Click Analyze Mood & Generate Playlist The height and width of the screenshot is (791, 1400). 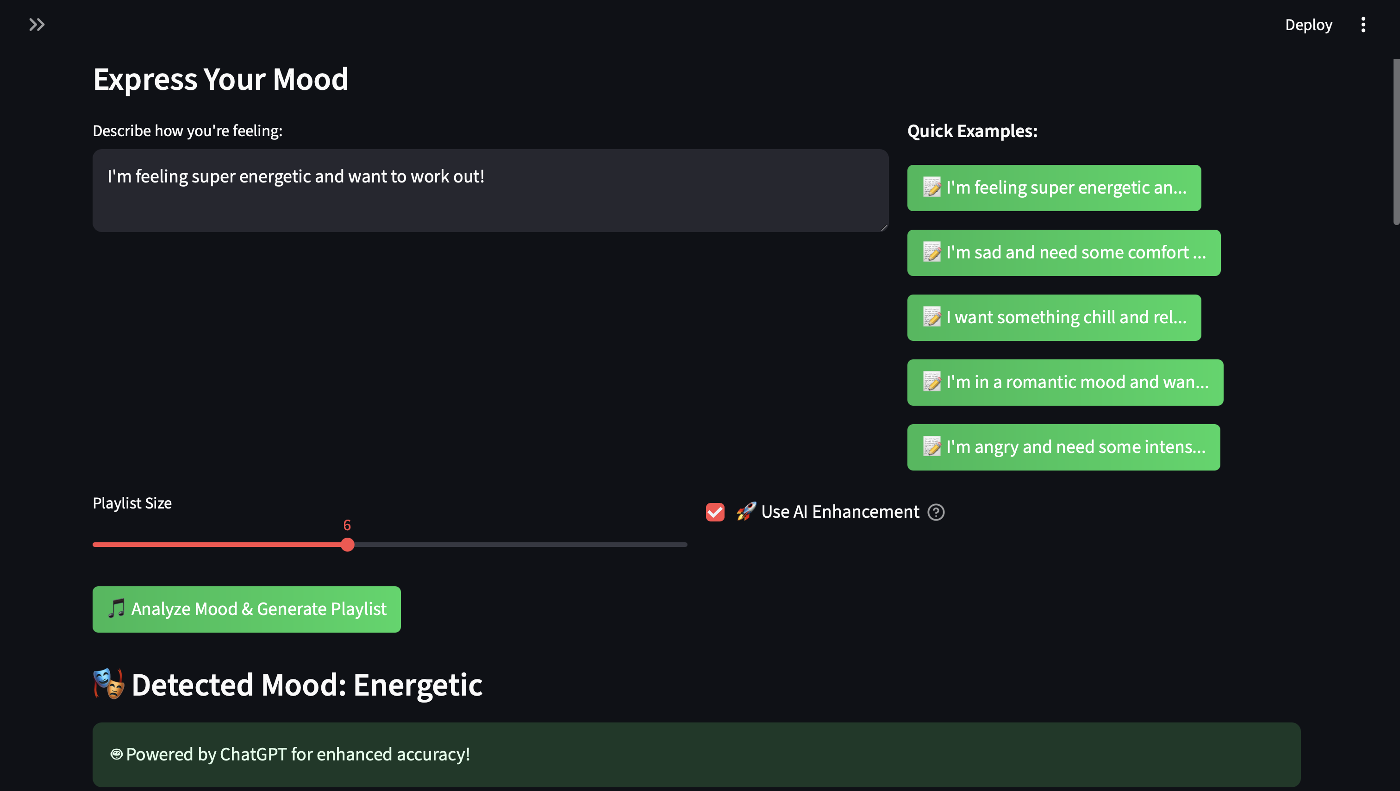246,609
